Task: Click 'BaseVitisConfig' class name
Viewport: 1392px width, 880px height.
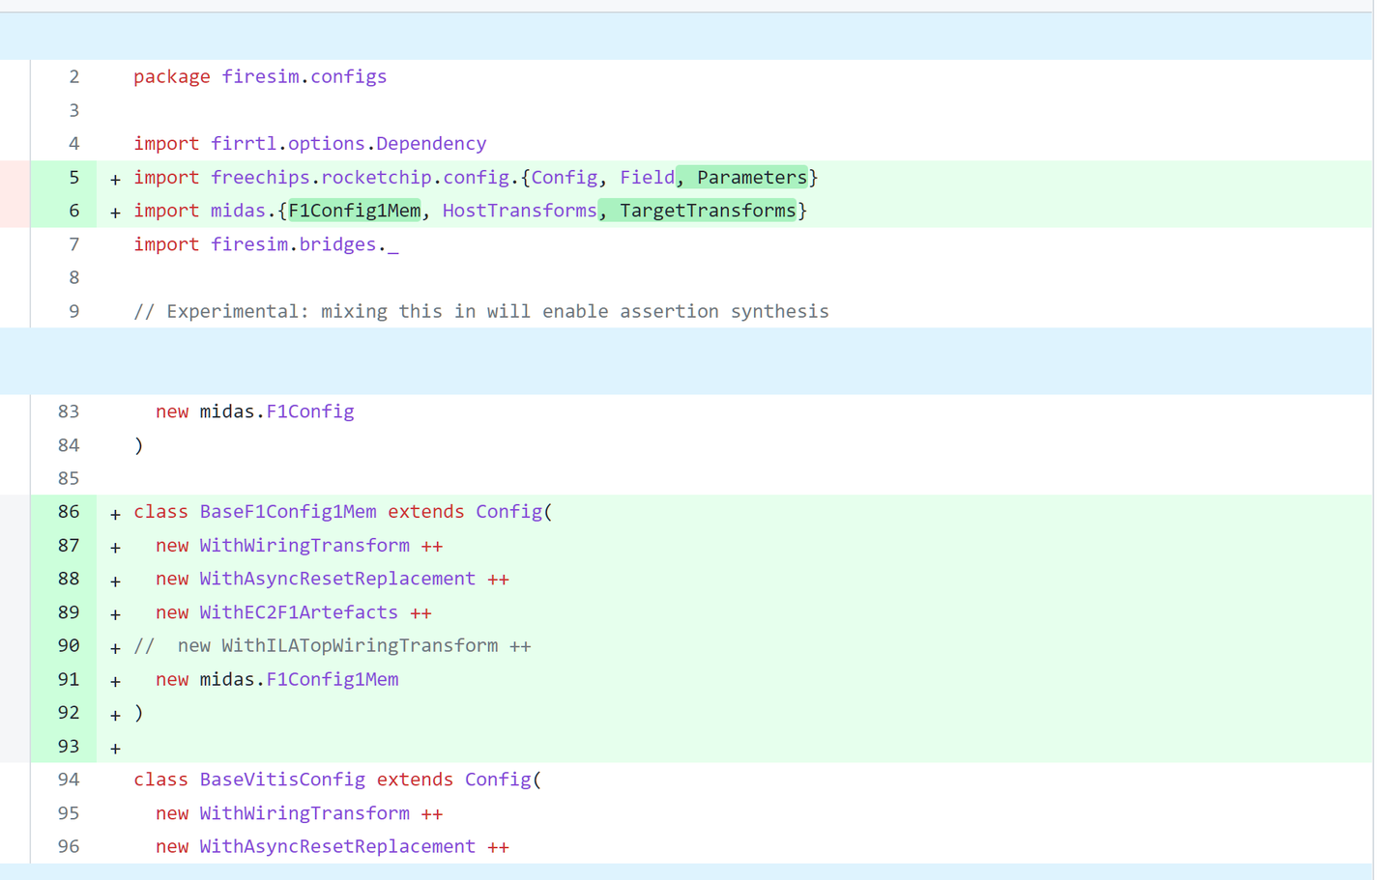Action: point(283,780)
